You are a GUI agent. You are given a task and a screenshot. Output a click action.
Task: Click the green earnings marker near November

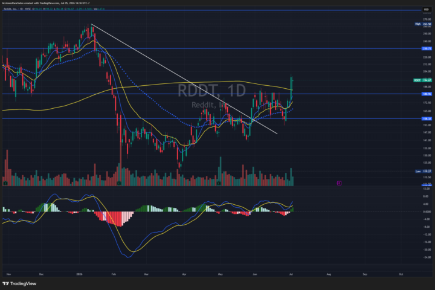pos(5,184)
